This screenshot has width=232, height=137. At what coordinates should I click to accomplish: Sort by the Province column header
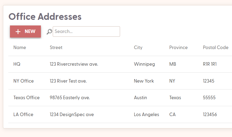pyautogui.click(x=178, y=47)
